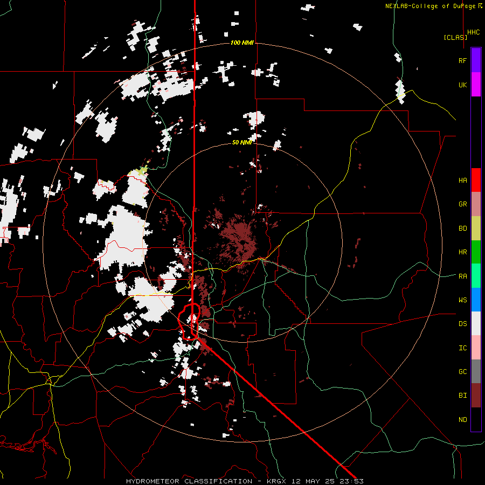Click the UK magenta legend swatch
The image size is (485, 485).
click(x=476, y=85)
